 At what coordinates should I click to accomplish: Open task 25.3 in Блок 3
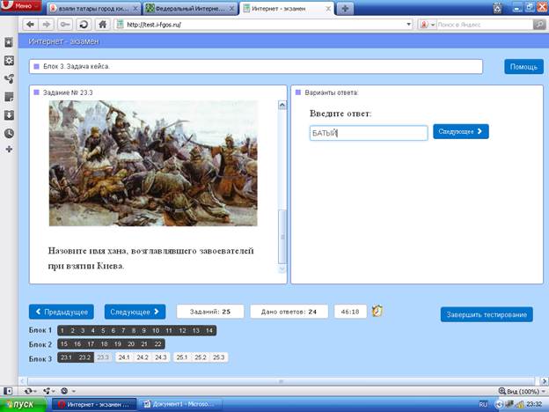pyautogui.click(x=219, y=357)
